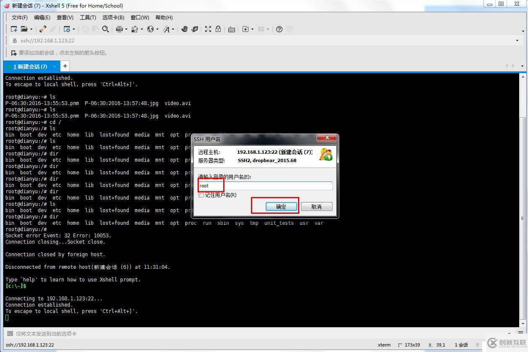Expand the Print dropdown arrow

(x=126, y=29)
